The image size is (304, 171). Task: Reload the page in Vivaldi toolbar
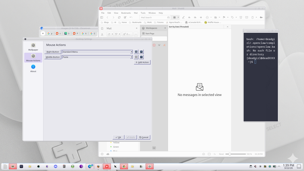[119, 17]
